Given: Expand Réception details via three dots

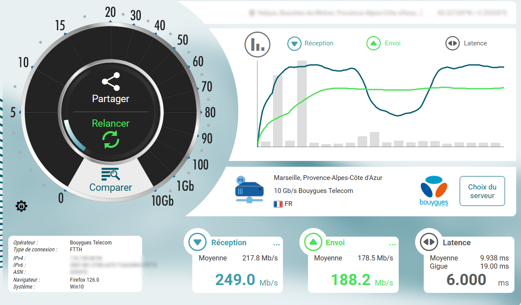Looking at the screenshot, I should point(276,245).
